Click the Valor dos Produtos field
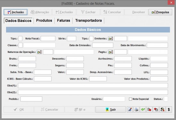176x120 pixels. [x=159, y=79]
